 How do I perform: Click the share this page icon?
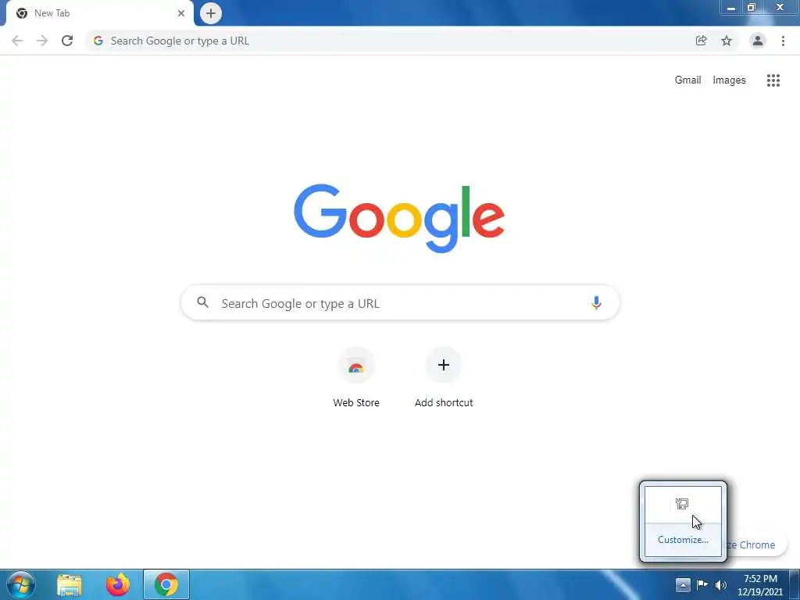coord(701,41)
